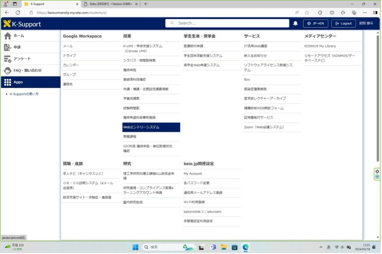Viewport: 382px width, 254px height.
Task: Open the 履修申告 link
Action: pos(130,70)
